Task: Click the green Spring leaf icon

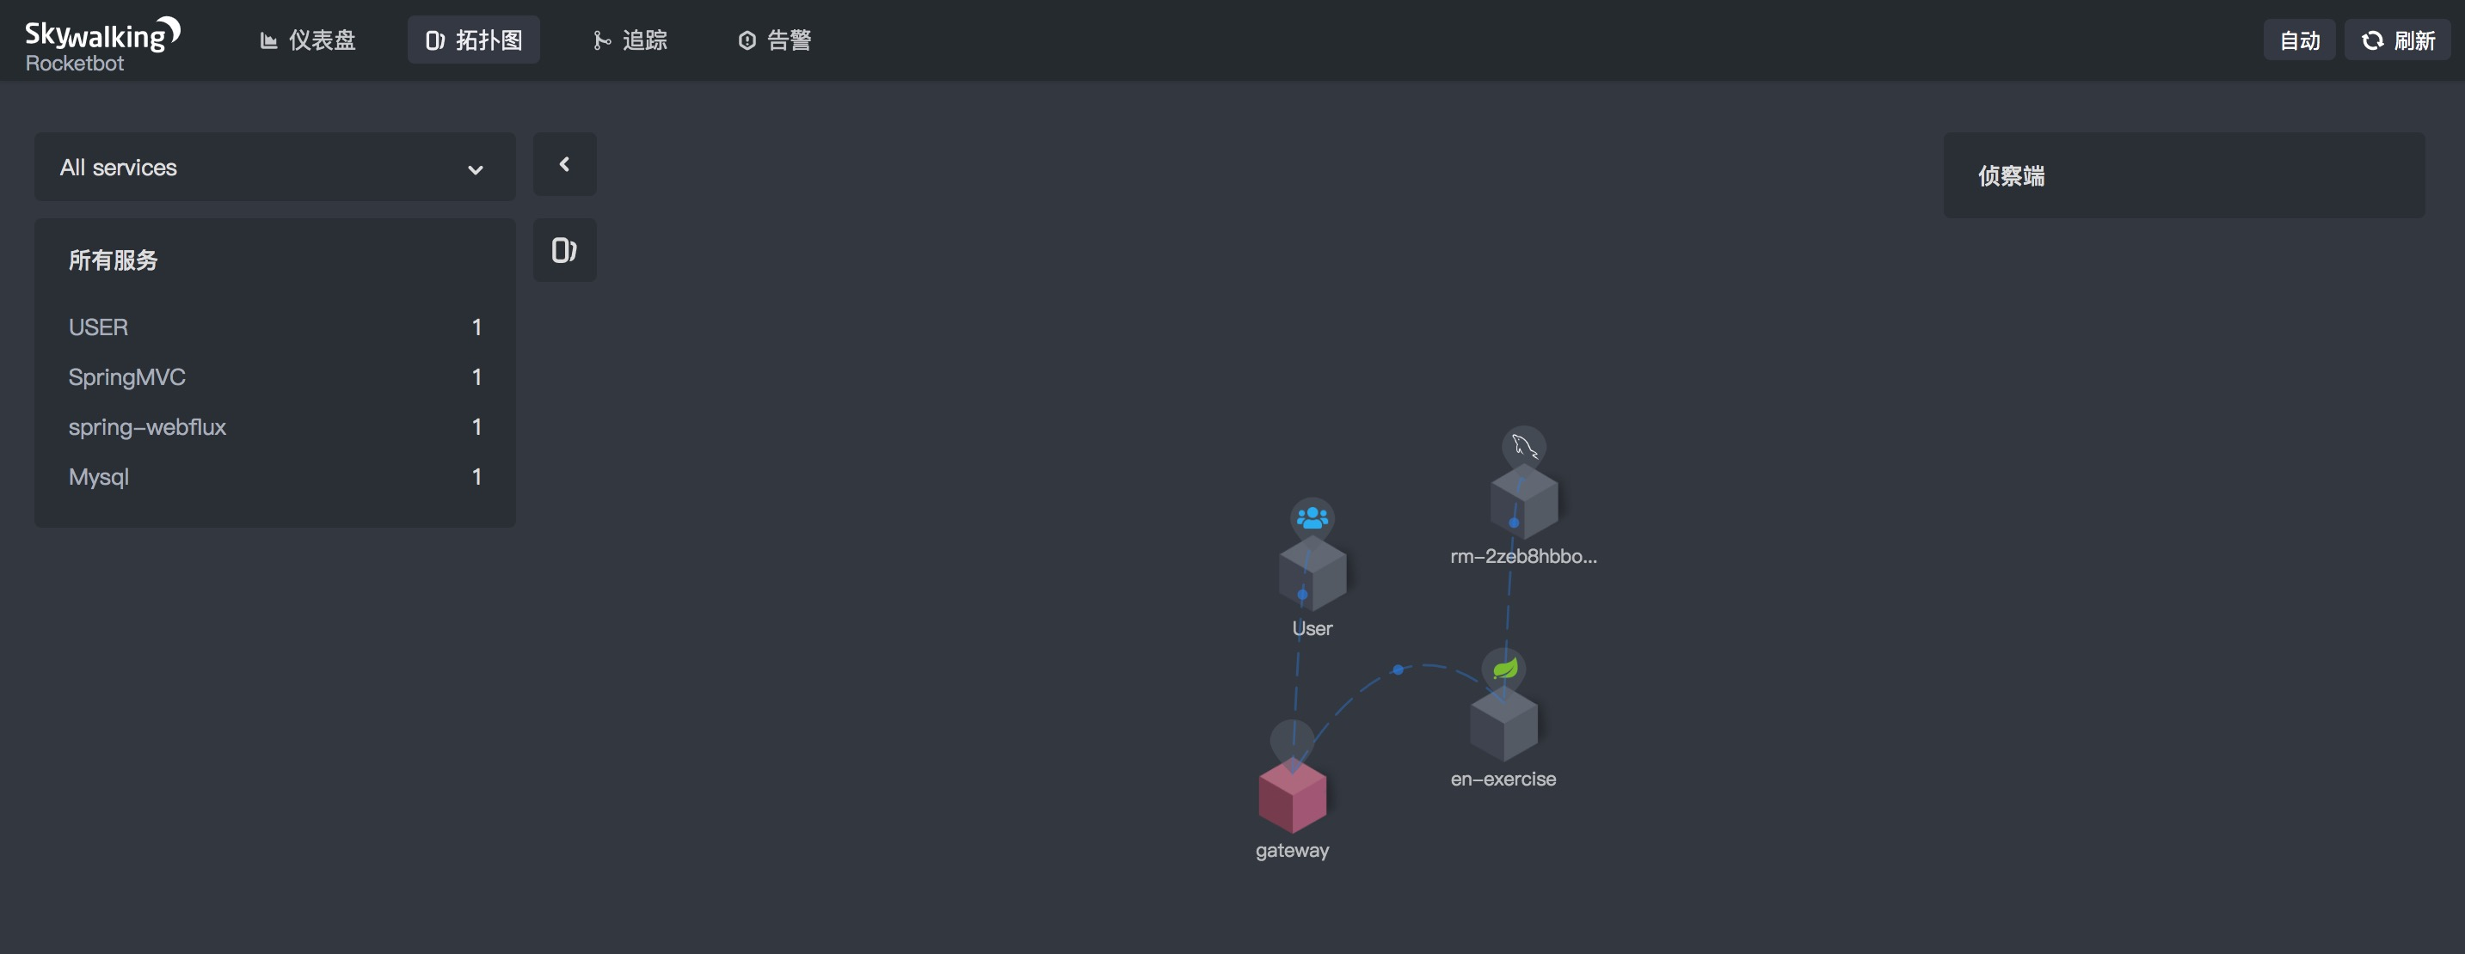Action: pos(1504,668)
